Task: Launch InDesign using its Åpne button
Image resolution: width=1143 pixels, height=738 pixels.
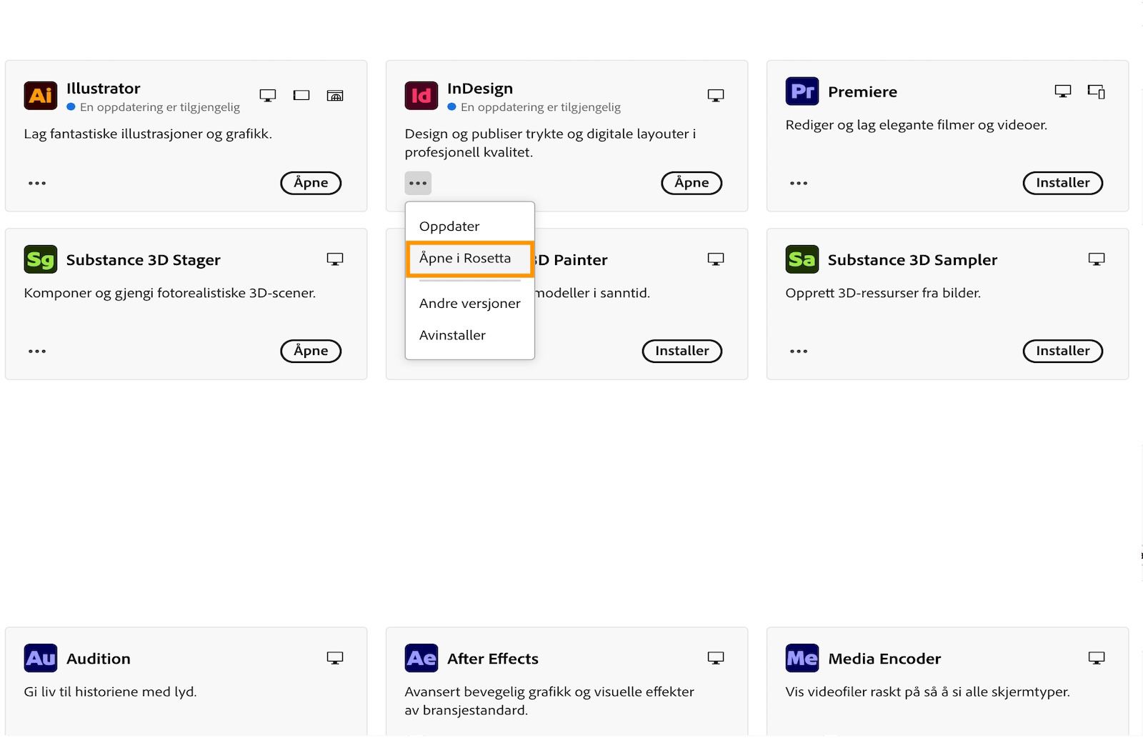Action: (692, 183)
